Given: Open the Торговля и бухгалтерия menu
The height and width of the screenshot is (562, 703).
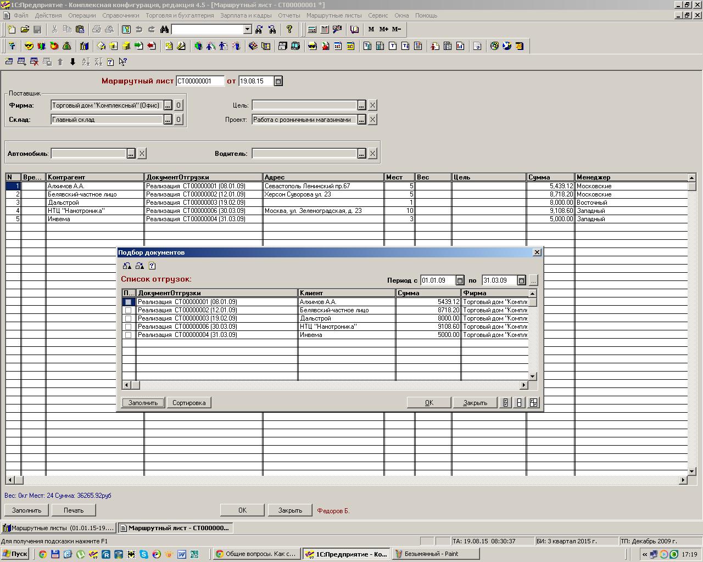Looking at the screenshot, I should [180, 15].
